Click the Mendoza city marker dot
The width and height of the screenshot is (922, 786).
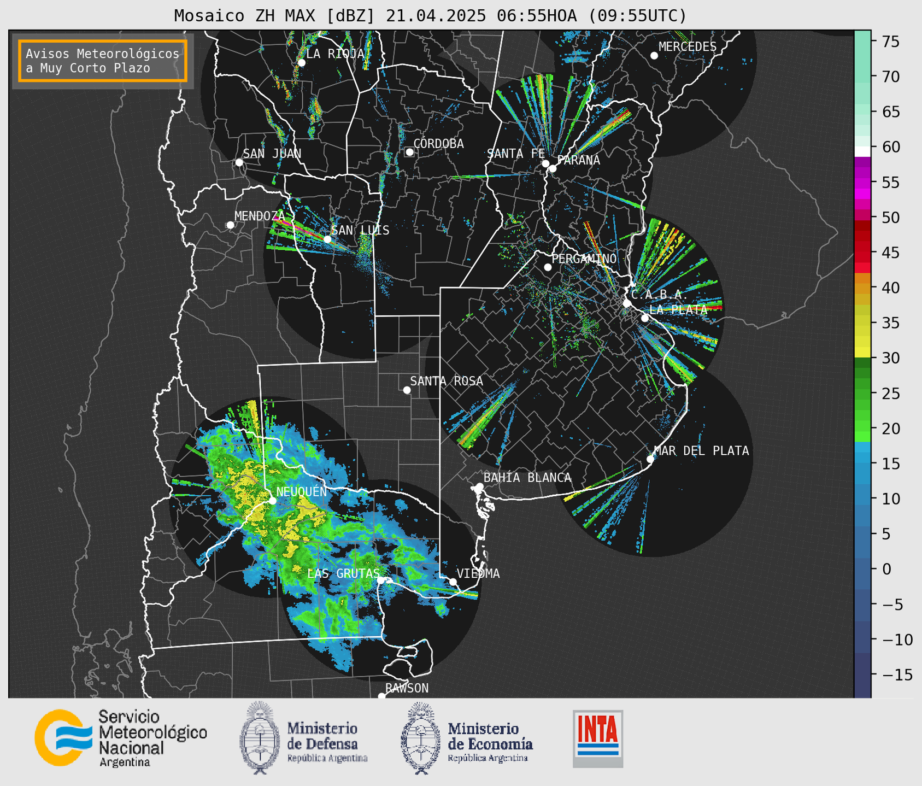click(x=230, y=225)
